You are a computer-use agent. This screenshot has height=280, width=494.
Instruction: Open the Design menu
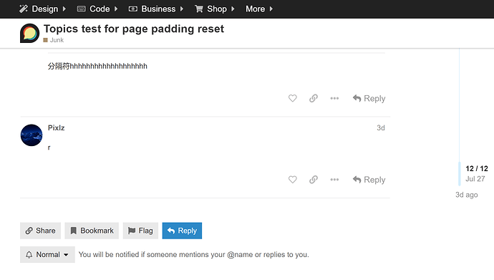42,9
